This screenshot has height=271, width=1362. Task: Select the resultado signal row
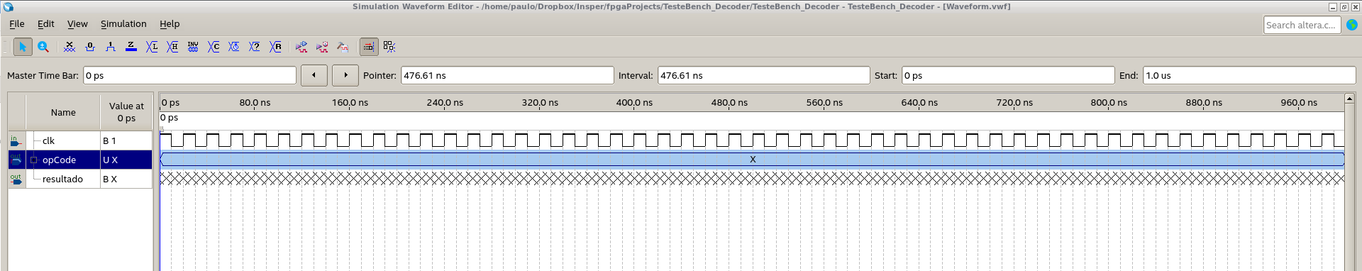pos(80,179)
